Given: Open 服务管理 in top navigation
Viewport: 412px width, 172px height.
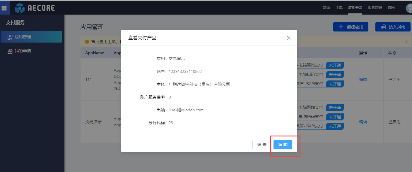Looking at the screenshot, I should (375, 8).
